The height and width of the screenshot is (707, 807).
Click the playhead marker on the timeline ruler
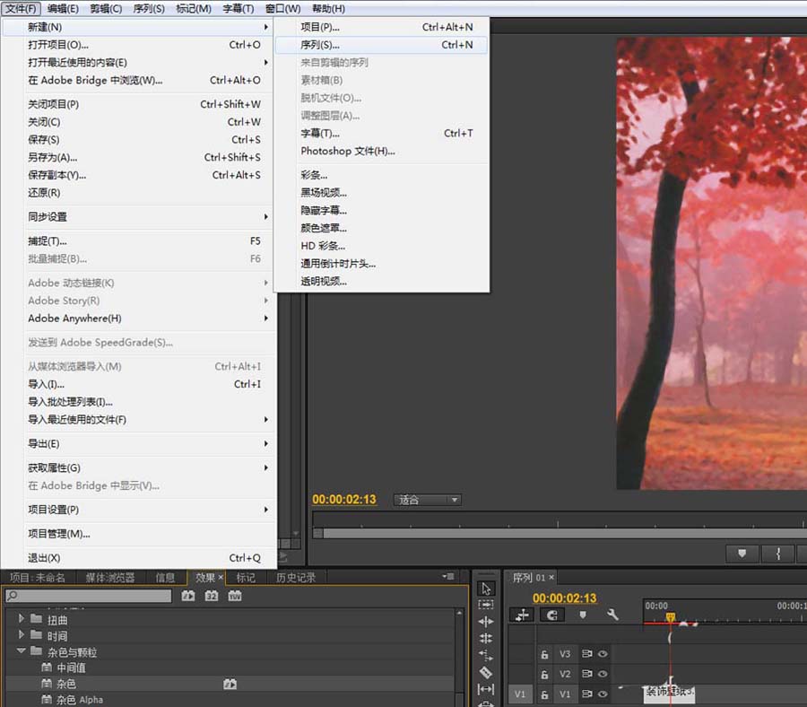click(671, 616)
